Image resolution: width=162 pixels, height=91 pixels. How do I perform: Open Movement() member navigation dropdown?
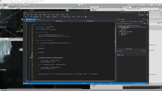[101, 21]
